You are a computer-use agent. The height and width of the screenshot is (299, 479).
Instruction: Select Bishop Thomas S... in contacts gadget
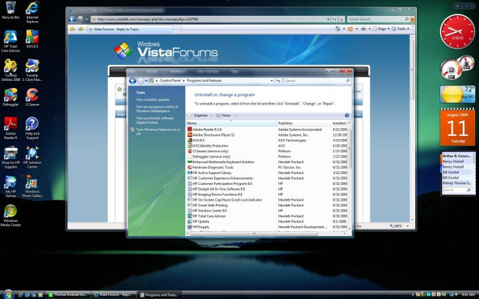pos(457,183)
